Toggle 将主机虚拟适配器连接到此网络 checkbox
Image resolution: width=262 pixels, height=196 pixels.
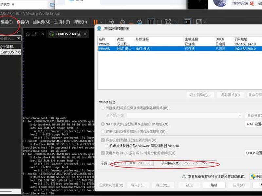(x=103, y=140)
